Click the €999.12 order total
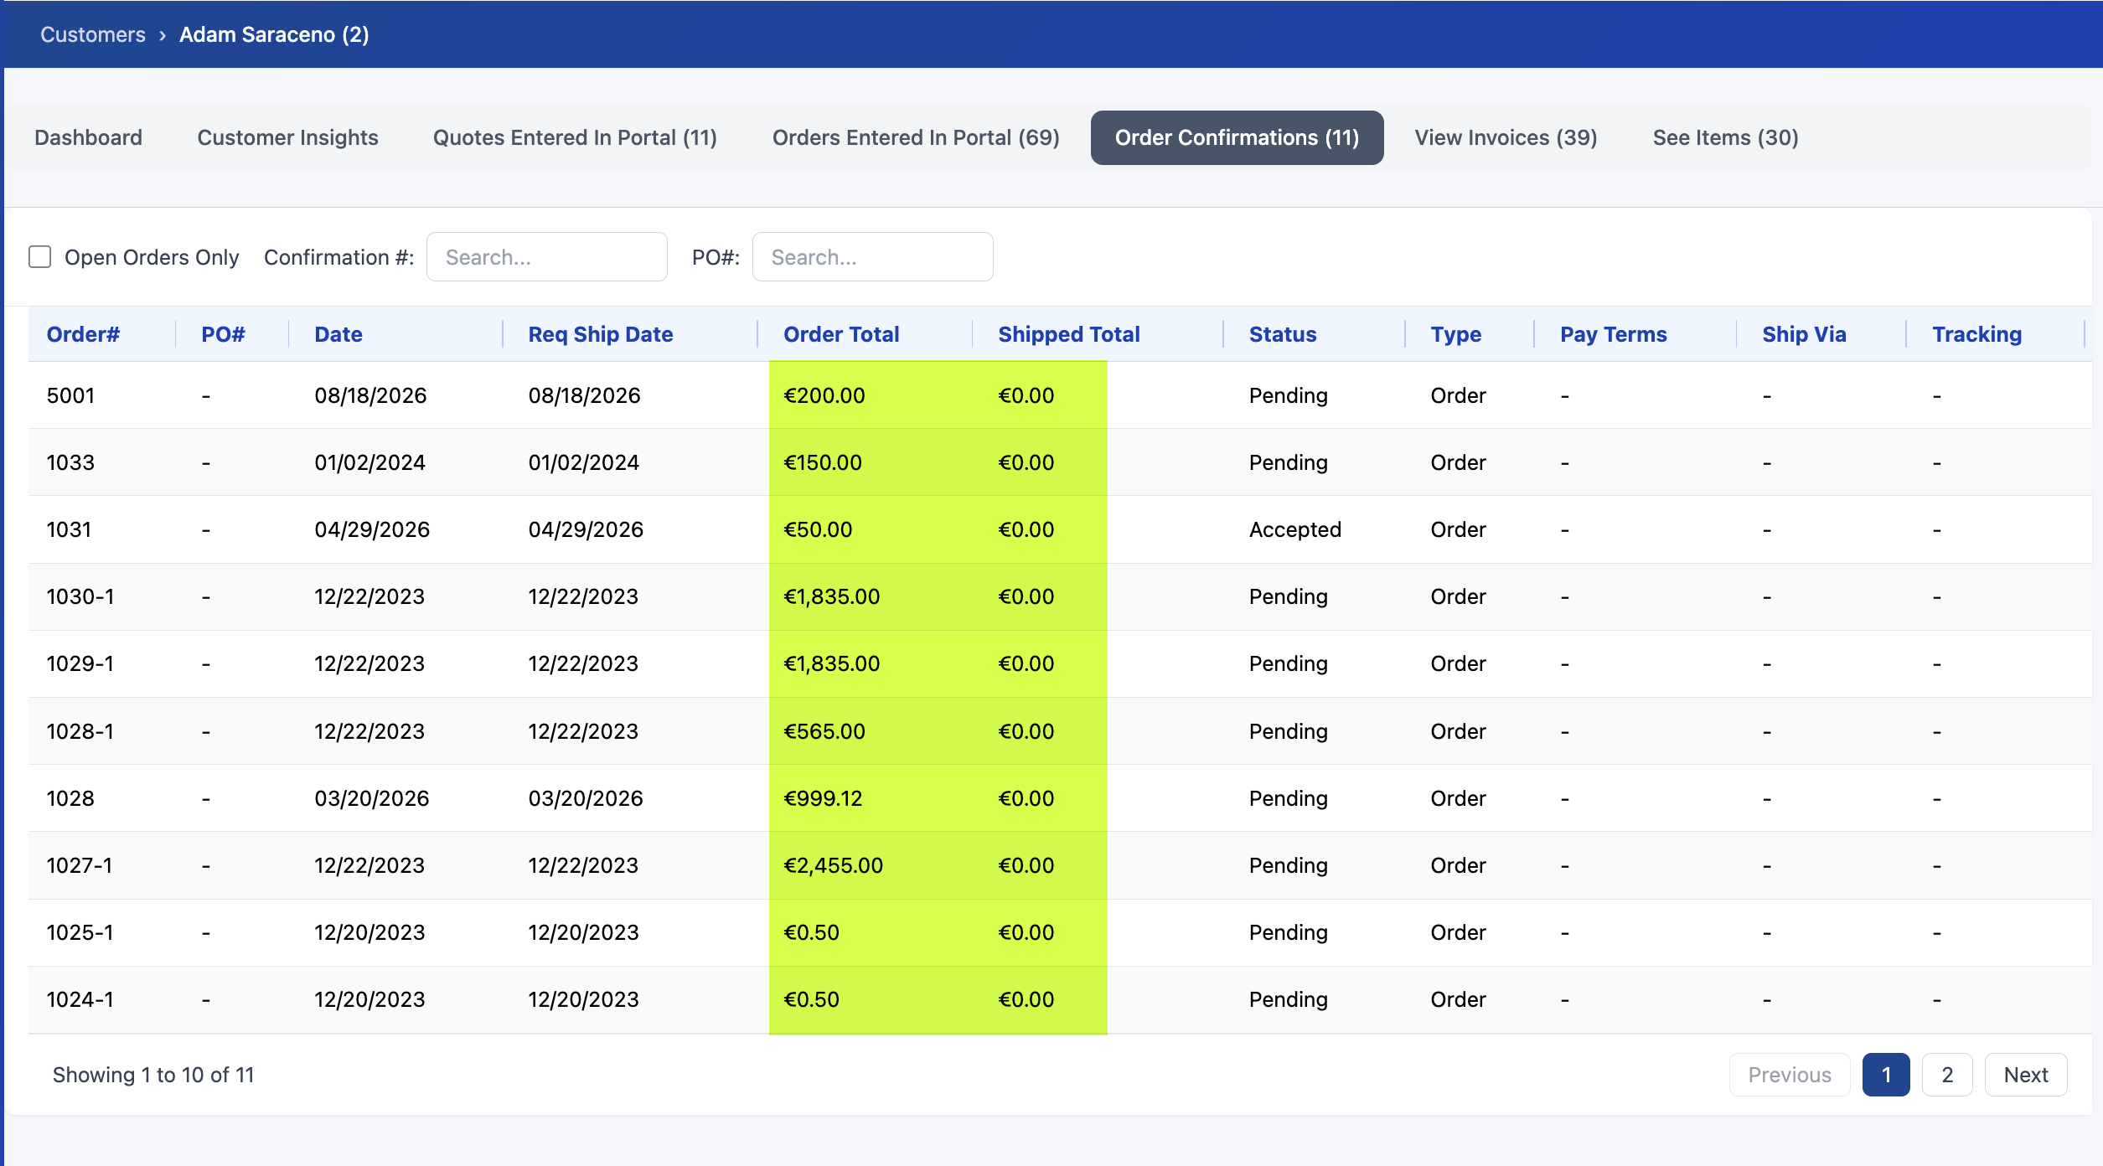 823,798
